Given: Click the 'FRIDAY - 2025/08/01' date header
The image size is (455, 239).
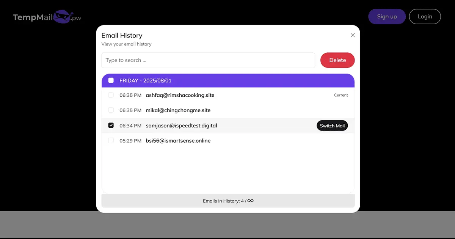Looking at the screenshot, I should click(146, 80).
